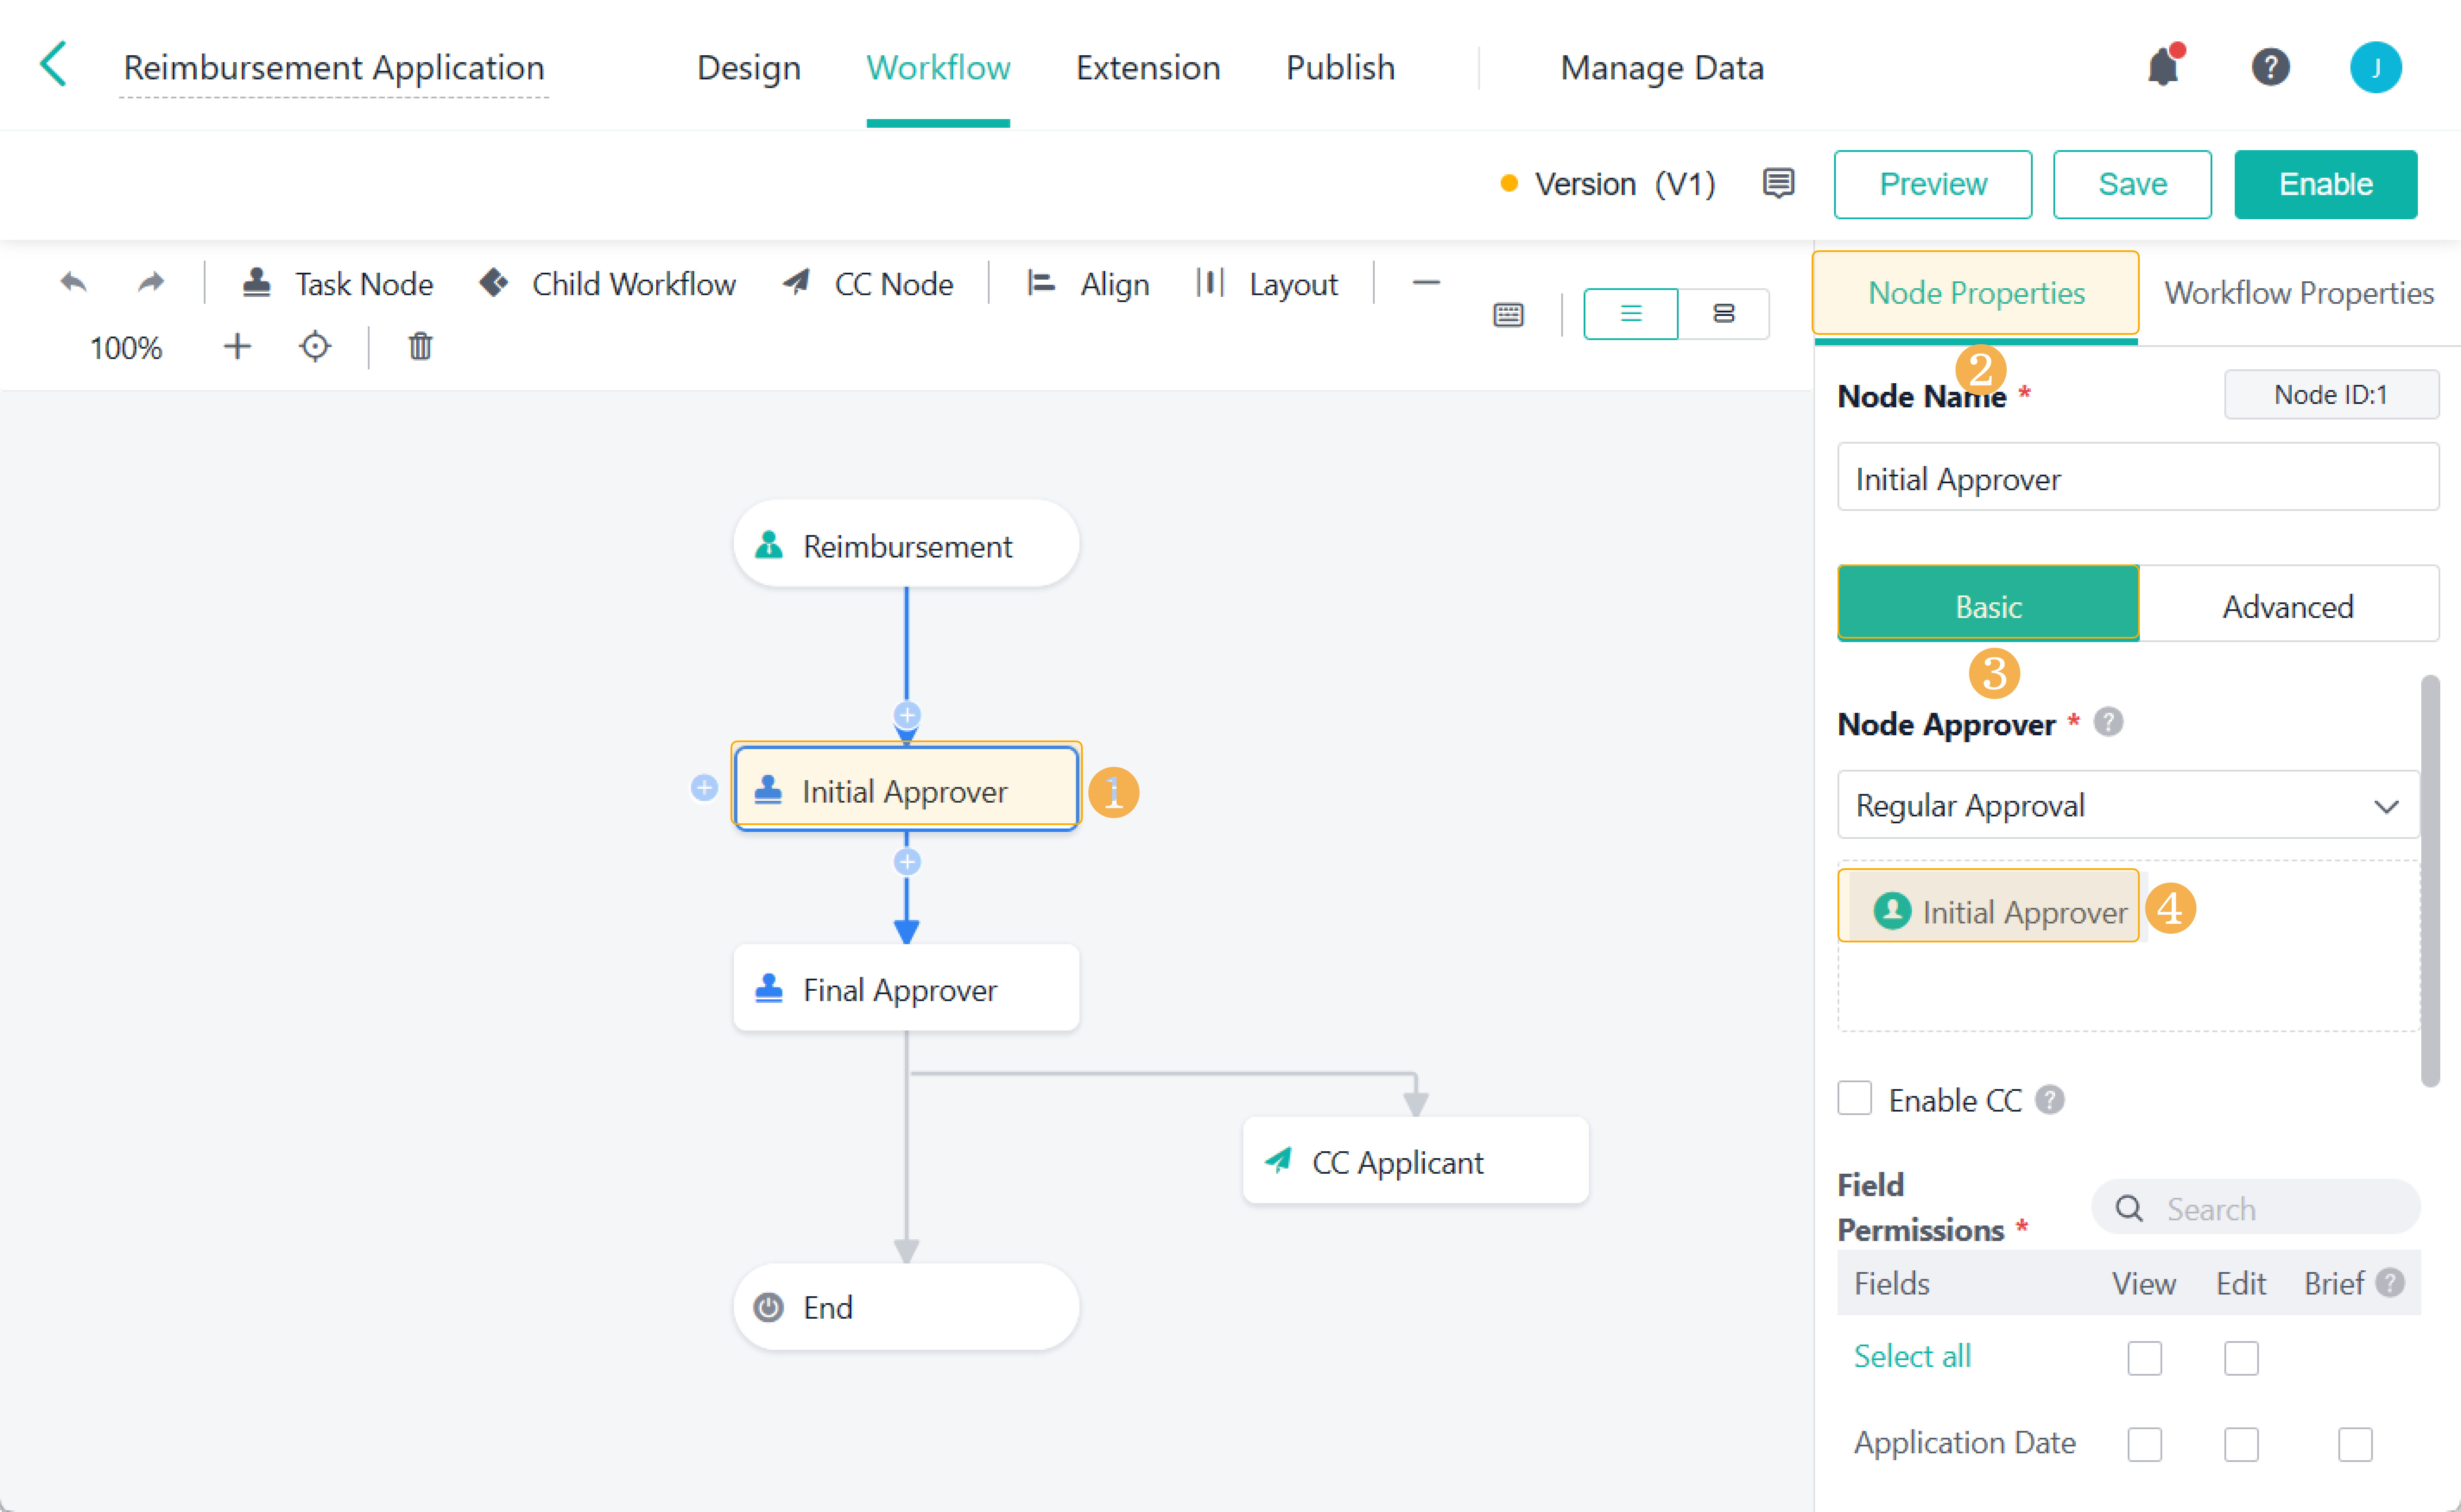Image resolution: width=2461 pixels, height=1512 pixels.
Task: Undo the last workflow change
Action: 73,282
